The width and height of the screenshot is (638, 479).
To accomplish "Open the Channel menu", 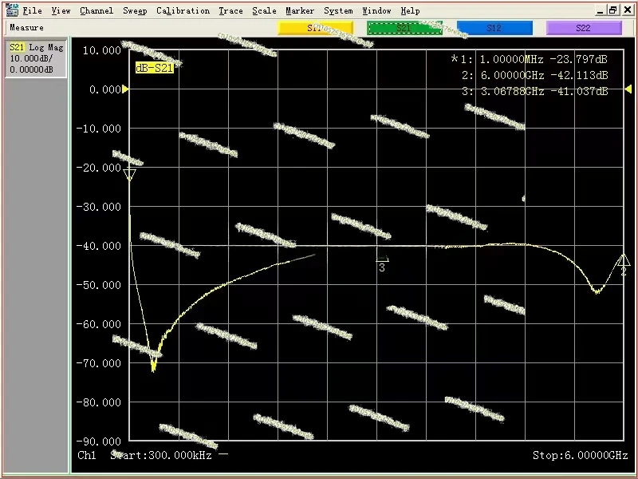I will pyautogui.click(x=96, y=11).
